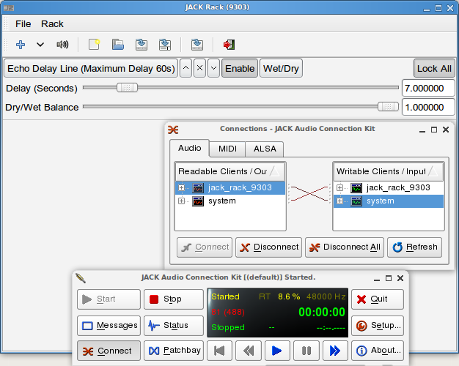
Task: Click the save rack icon
Action: (142, 45)
